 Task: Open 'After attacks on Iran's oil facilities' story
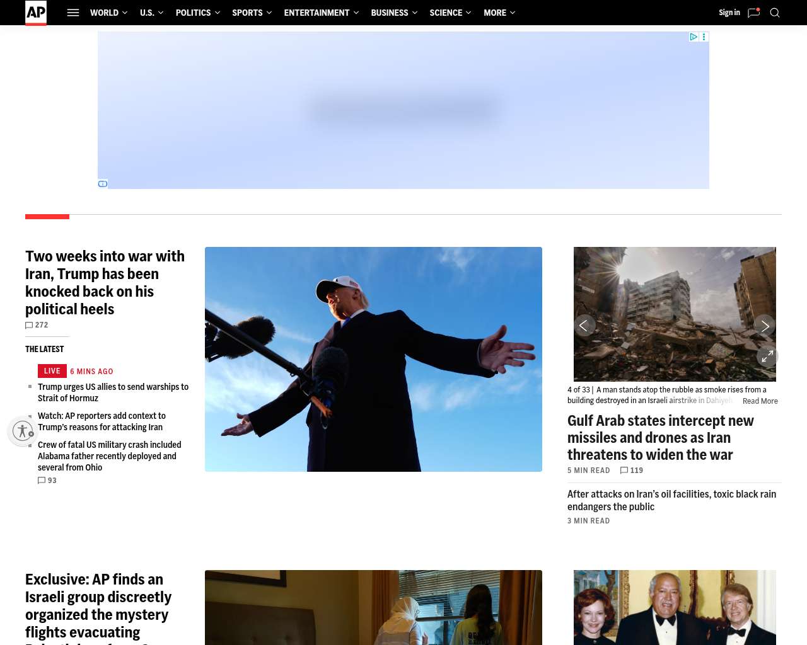(671, 501)
